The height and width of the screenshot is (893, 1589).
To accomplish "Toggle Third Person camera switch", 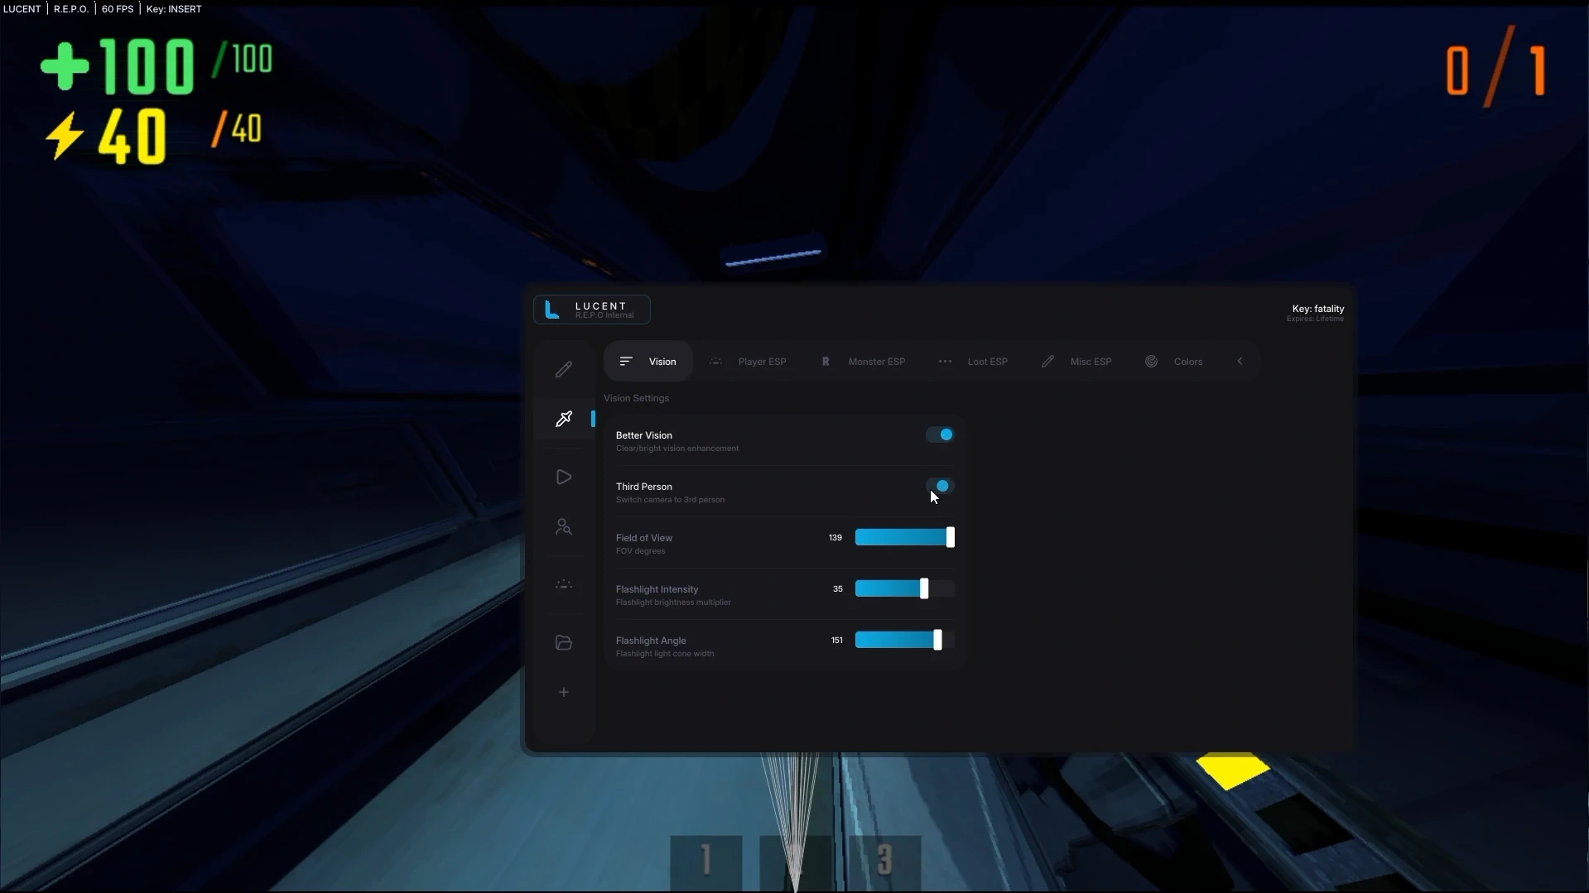I will (940, 486).
